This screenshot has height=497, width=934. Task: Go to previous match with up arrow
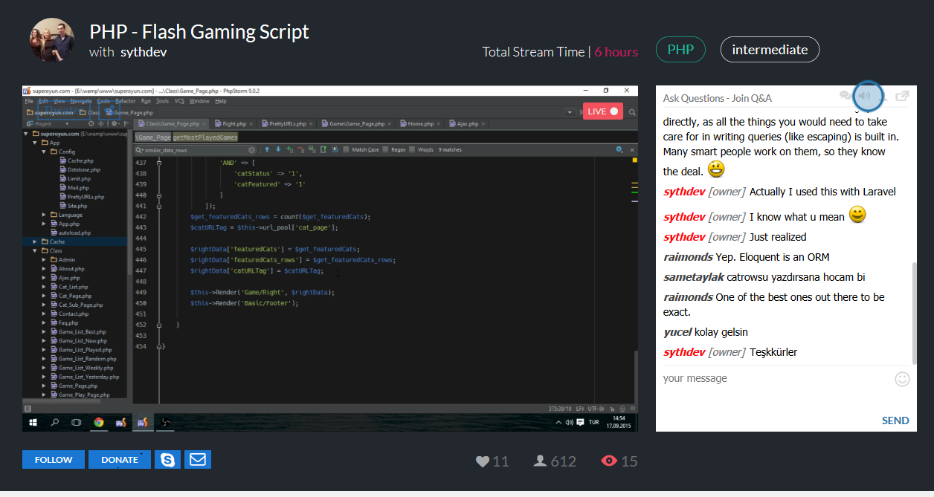(267, 149)
